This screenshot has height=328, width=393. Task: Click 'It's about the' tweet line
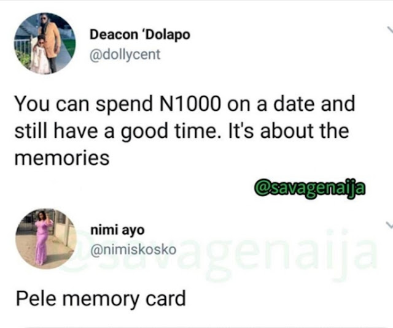[288, 131]
